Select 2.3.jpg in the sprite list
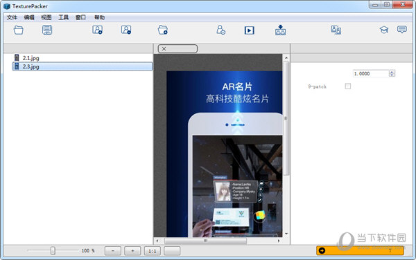 tap(83, 66)
